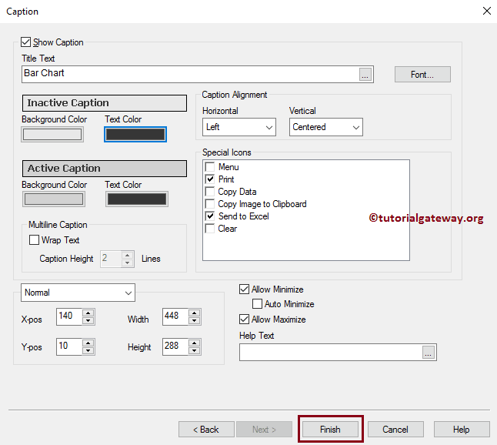Click the Title Text input field
497x445 pixels.
(x=190, y=74)
